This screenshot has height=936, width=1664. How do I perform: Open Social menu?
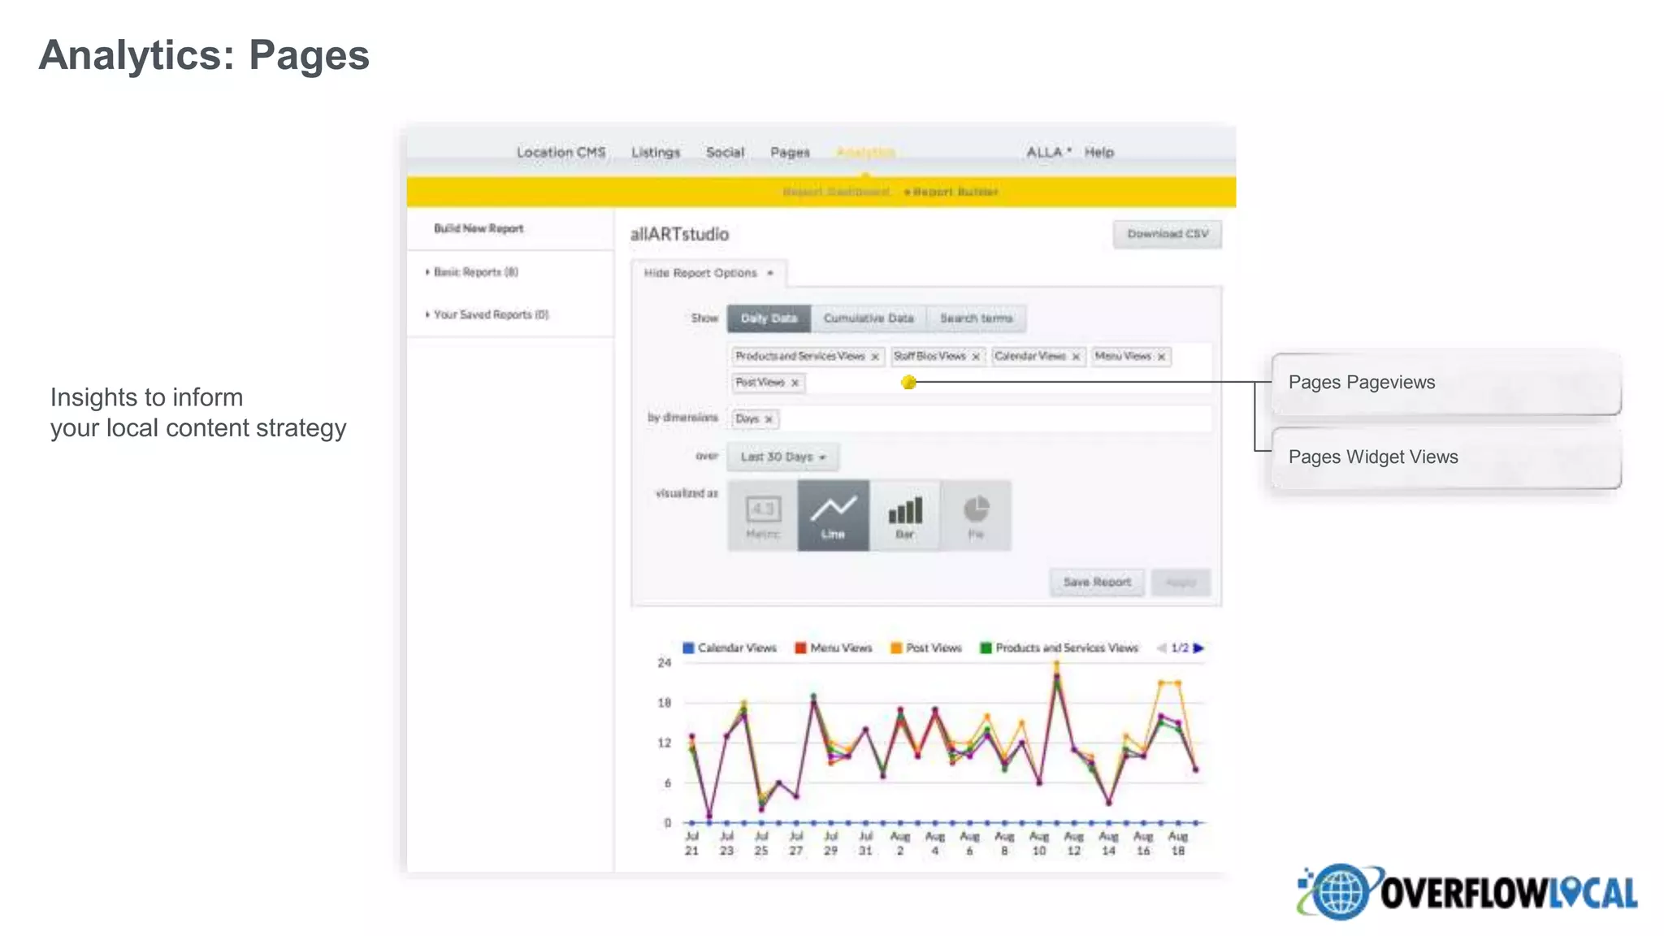click(x=725, y=152)
